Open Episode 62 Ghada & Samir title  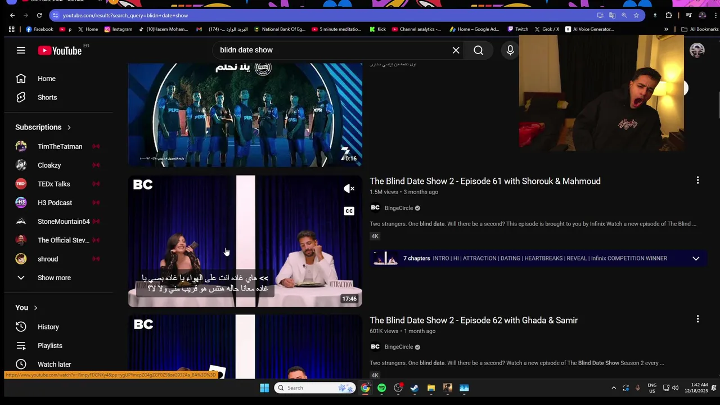tap(474, 320)
